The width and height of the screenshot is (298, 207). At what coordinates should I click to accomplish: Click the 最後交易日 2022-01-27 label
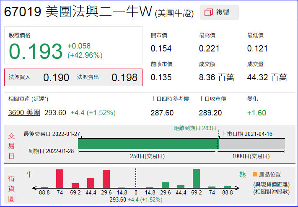click(52, 134)
